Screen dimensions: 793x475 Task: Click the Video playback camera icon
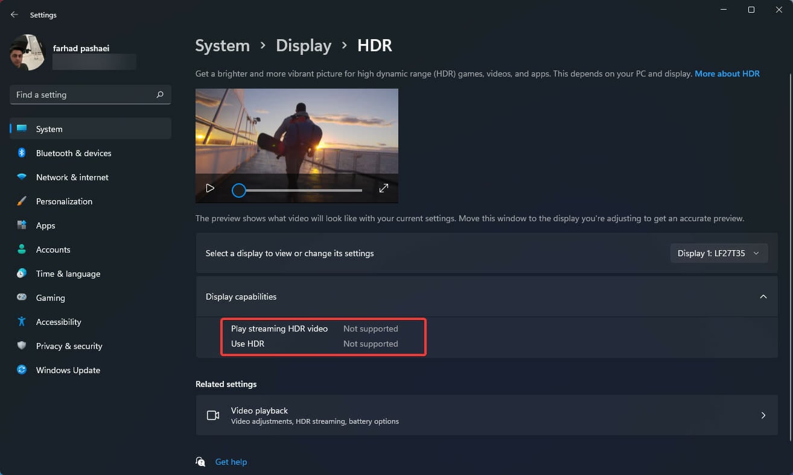(212, 415)
